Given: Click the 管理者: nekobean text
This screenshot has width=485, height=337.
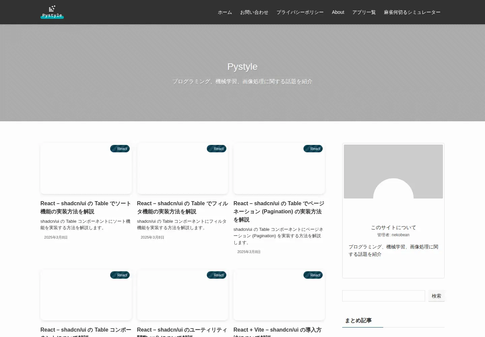Looking at the screenshot, I should click(393, 235).
